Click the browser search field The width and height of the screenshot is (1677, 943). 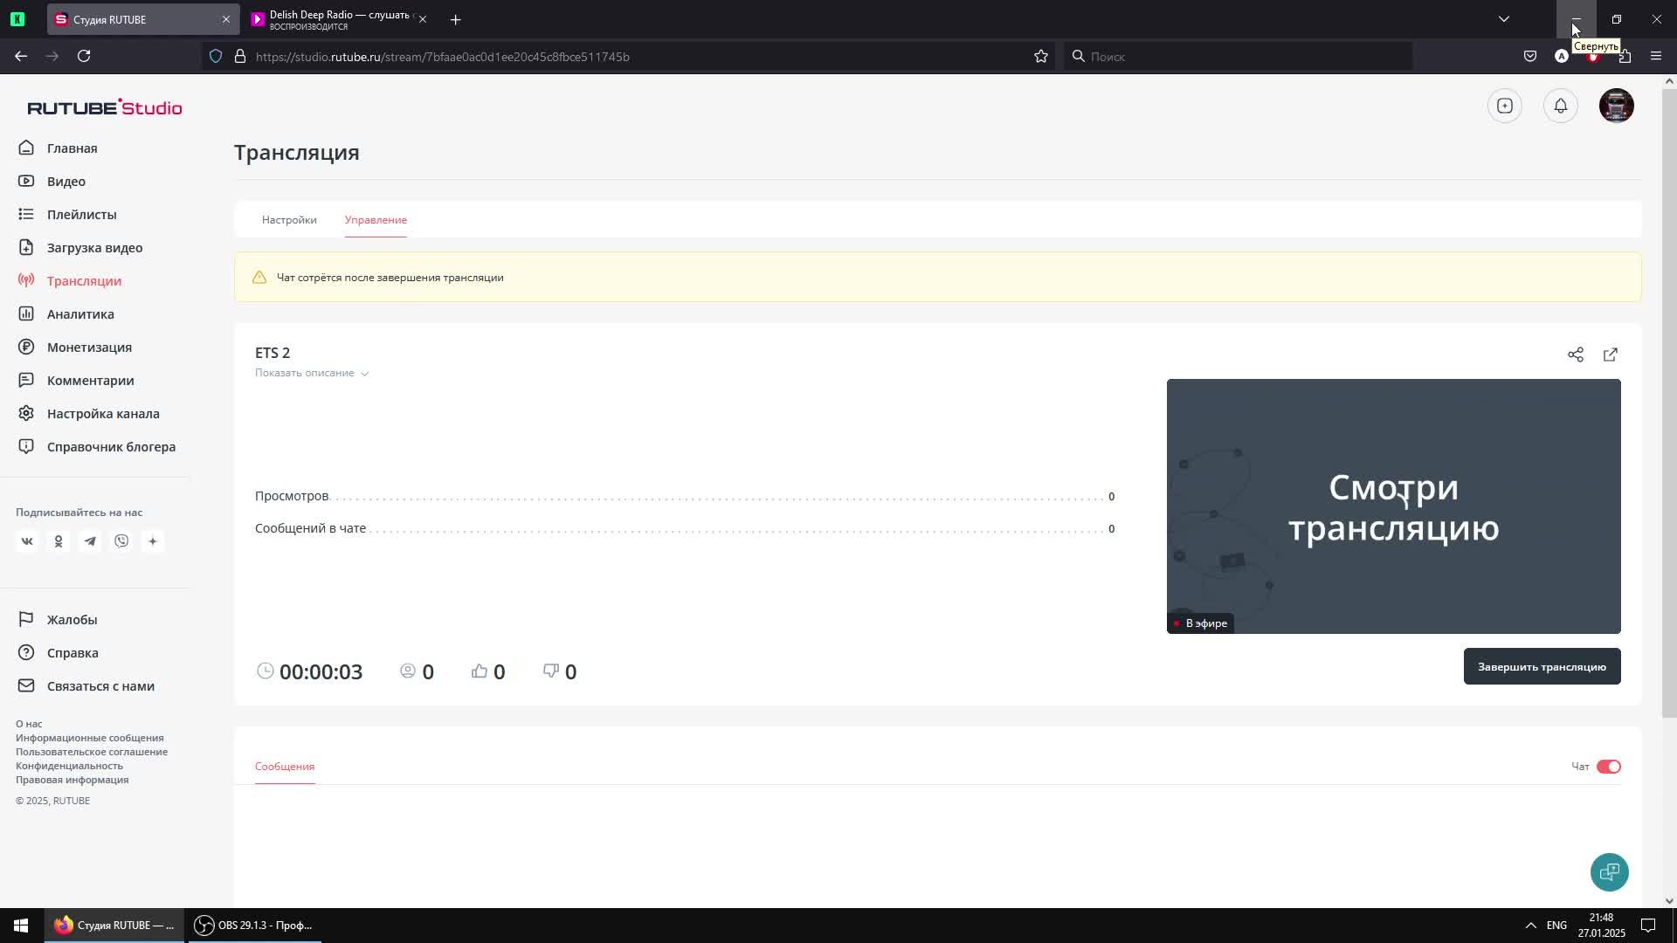point(1238,57)
